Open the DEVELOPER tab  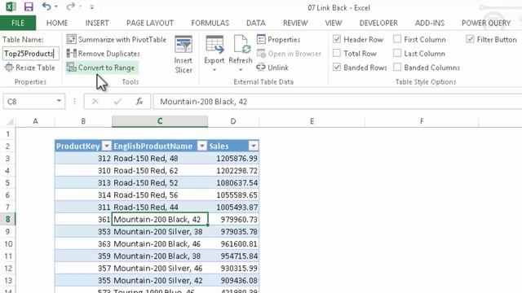tap(378, 23)
